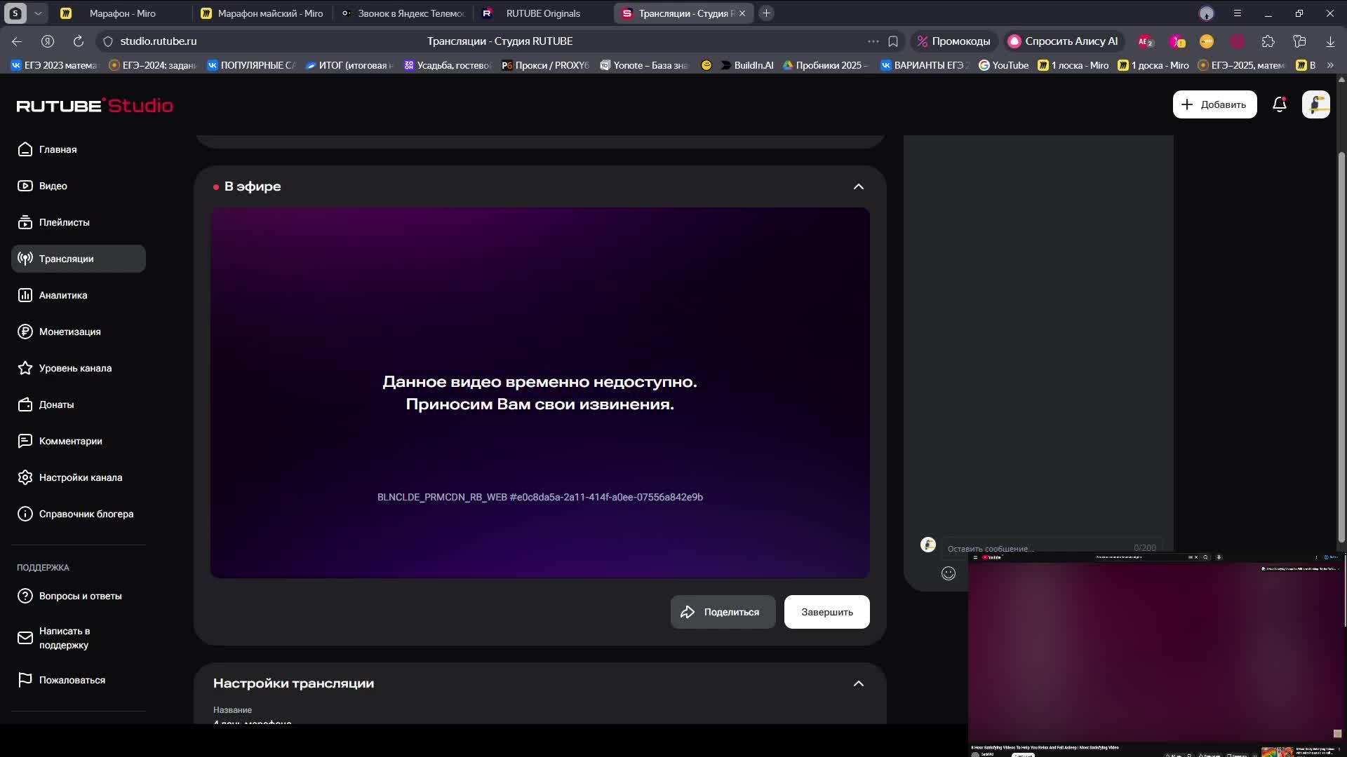The width and height of the screenshot is (1347, 757).
Task: Open the downloads icon
Action: (x=1329, y=41)
